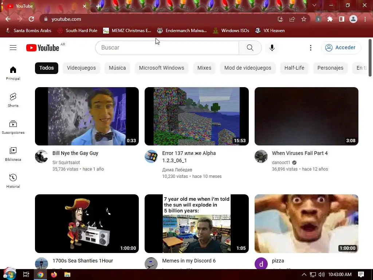Screen dimensions: 373x280
Task: Click the browser back arrow
Action: coord(8,19)
